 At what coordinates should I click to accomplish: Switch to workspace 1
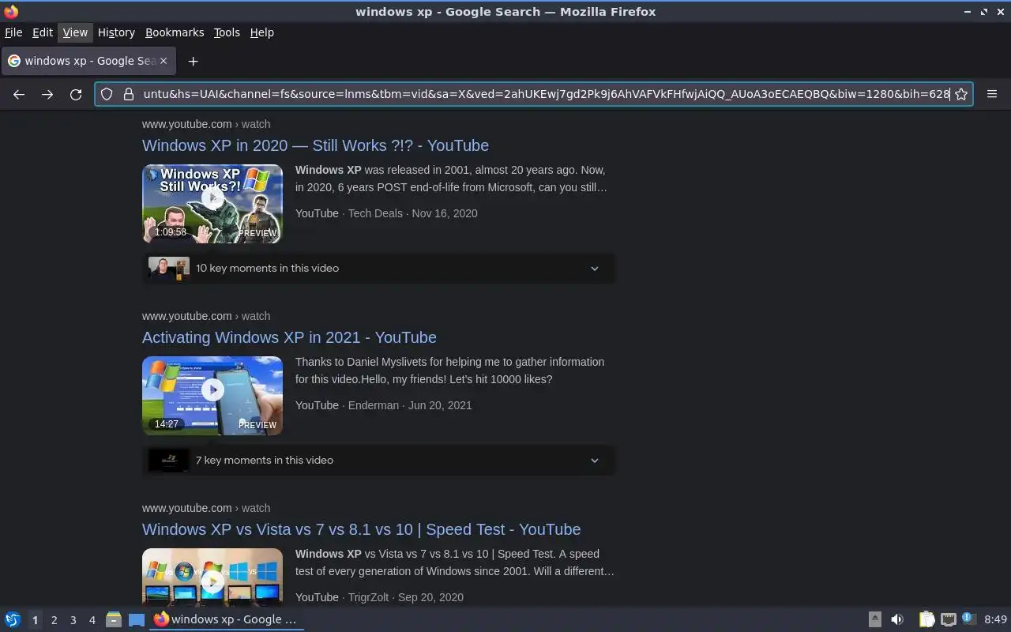click(x=35, y=620)
